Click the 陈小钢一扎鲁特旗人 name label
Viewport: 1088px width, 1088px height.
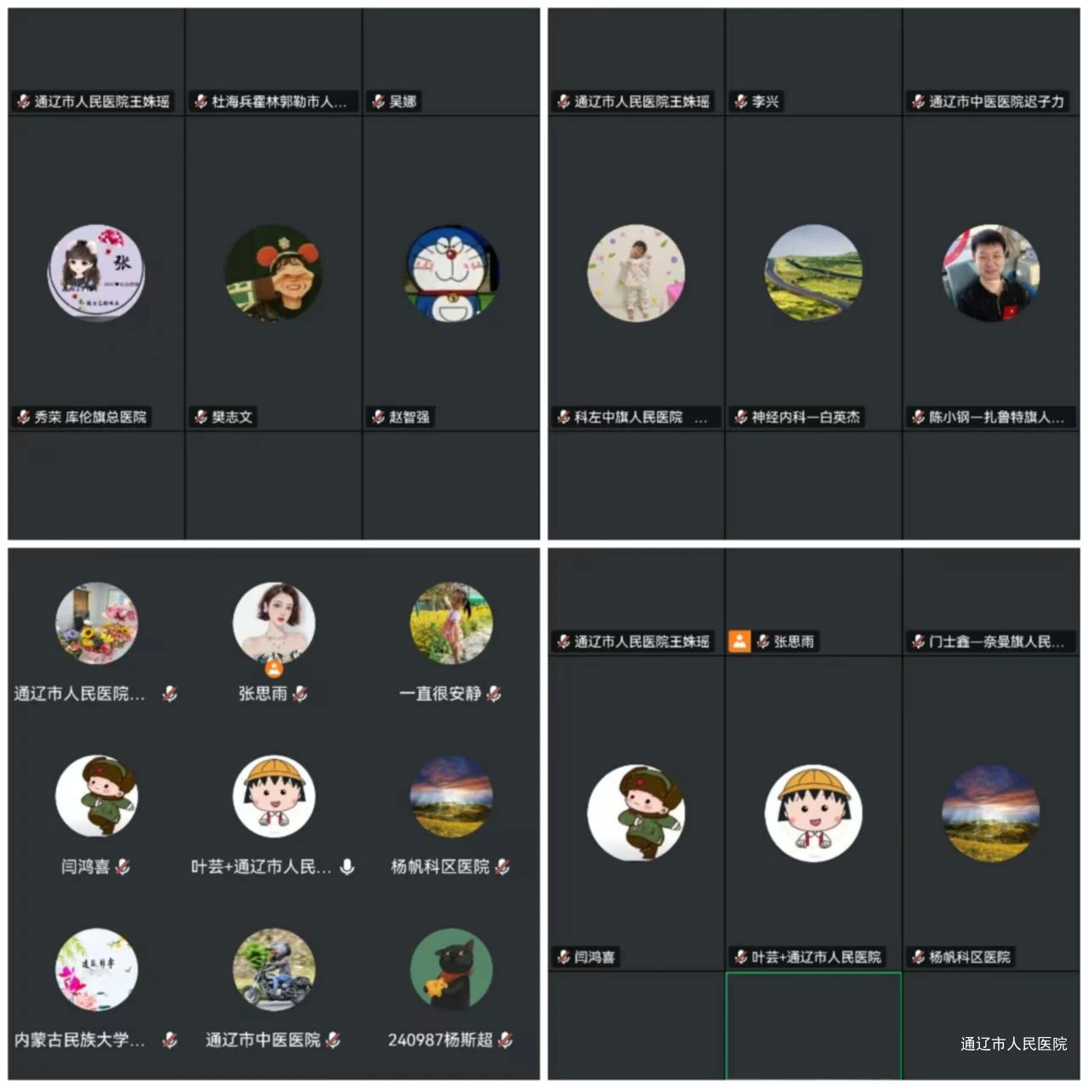point(995,417)
